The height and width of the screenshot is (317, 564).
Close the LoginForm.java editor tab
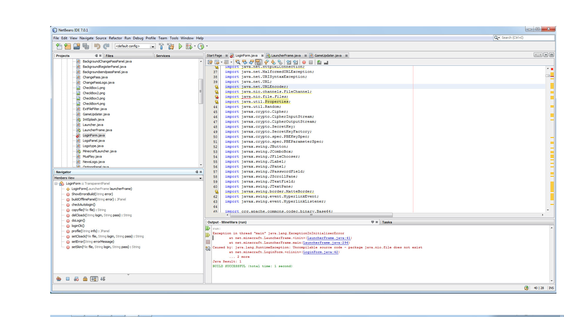click(262, 55)
